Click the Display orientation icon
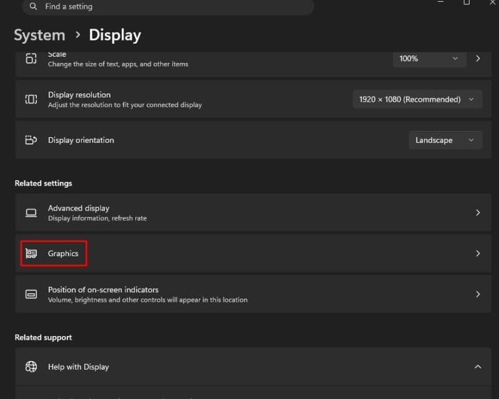The width and height of the screenshot is (499, 399). (31, 140)
